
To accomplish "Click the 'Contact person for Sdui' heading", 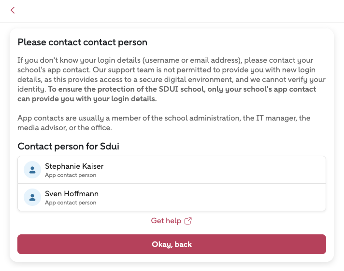I will click(x=68, y=146).
